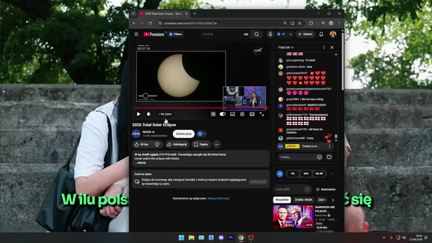Toggle the autoplay switch in player
The image size is (432, 243).
pos(223,114)
